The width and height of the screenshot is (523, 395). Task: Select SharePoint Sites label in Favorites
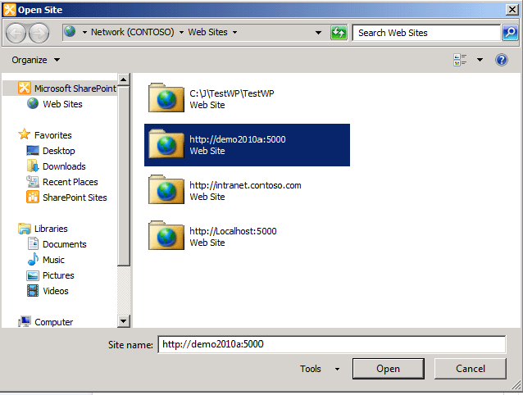[75, 197]
